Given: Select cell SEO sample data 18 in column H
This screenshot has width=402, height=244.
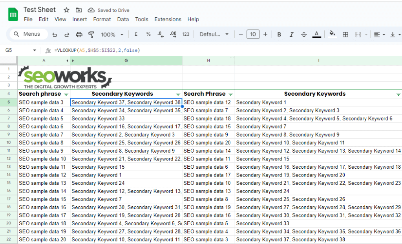Looking at the screenshot, I should [x=208, y=118].
